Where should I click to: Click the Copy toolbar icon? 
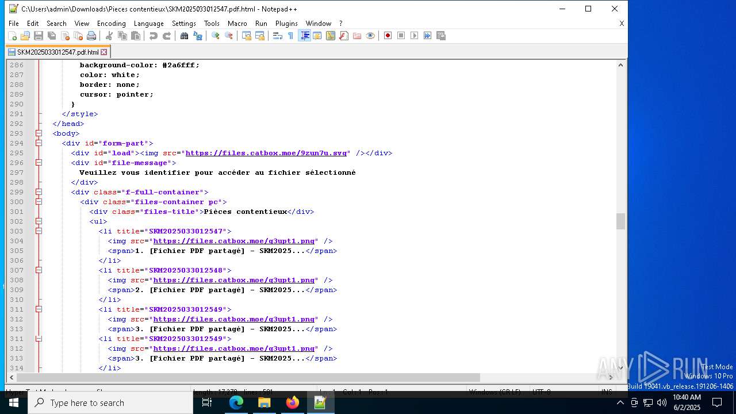point(122,36)
